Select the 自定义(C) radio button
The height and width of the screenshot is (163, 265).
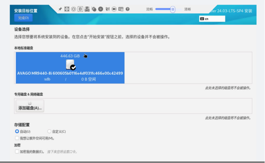point(49,131)
